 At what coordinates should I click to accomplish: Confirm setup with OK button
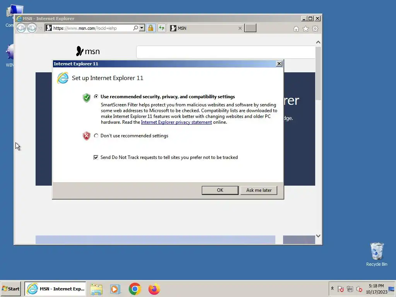tap(220, 190)
